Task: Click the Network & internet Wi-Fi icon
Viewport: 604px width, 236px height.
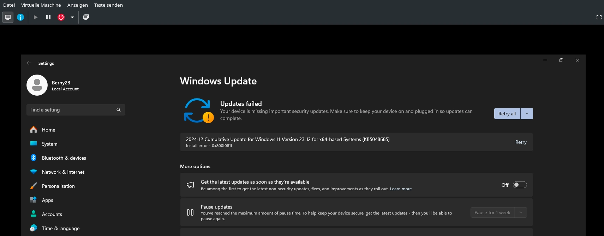Action: pyautogui.click(x=34, y=172)
